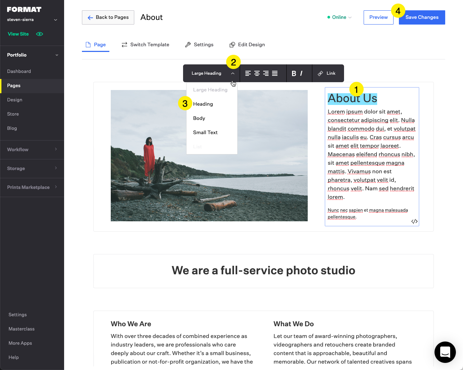Toggle site visibility with the eye icon
The height and width of the screenshot is (370, 463).
pos(39,34)
